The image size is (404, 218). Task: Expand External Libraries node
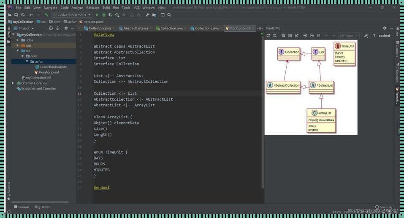[x=13, y=83]
